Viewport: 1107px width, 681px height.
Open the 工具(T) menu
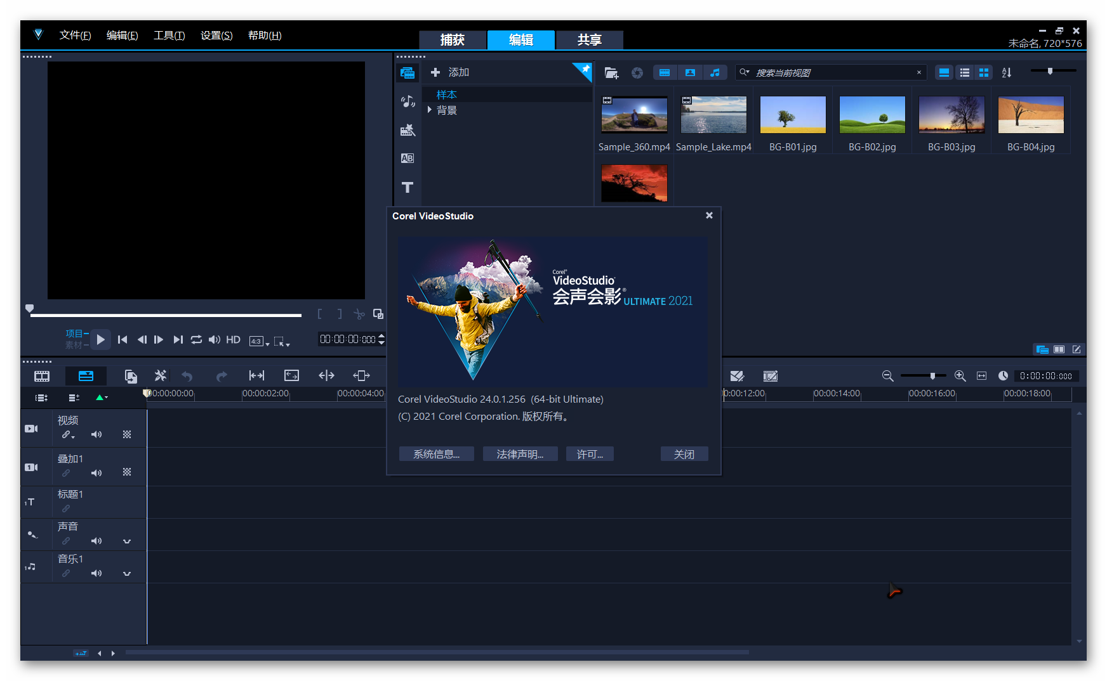click(x=169, y=36)
